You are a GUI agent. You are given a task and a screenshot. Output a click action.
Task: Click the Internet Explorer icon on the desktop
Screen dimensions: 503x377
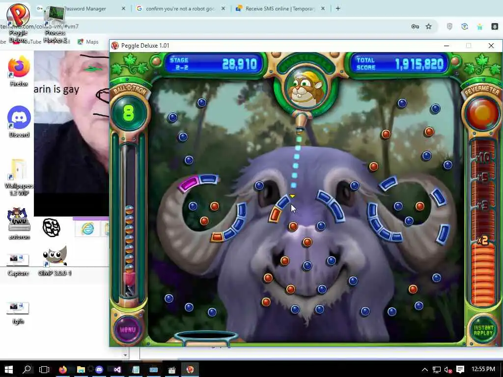tap(87, 229)
